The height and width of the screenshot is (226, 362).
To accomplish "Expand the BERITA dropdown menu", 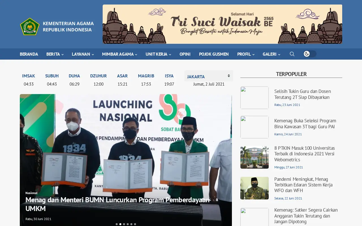I will (x=55, y=54).
